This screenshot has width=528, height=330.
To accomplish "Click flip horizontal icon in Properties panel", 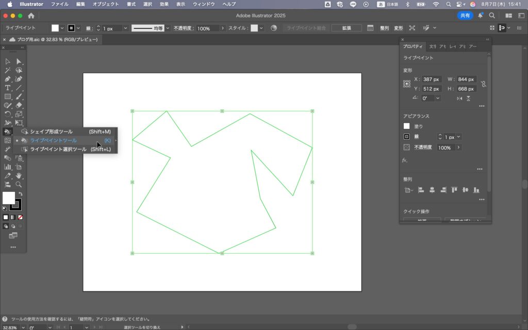I will tap(459, 98).
